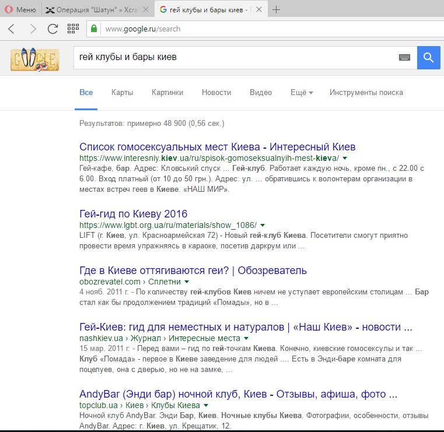Click the green padlock security icon

point(94,29)
